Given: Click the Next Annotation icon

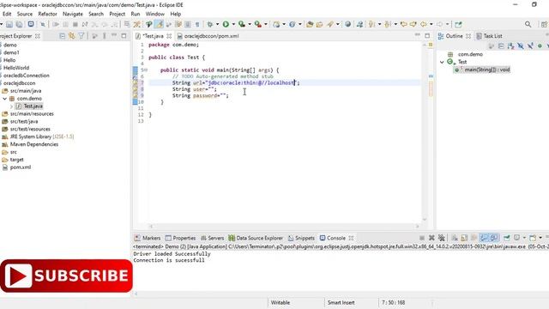Looking at the screenshot, I should pyautogui.click(x=371, y=24).
